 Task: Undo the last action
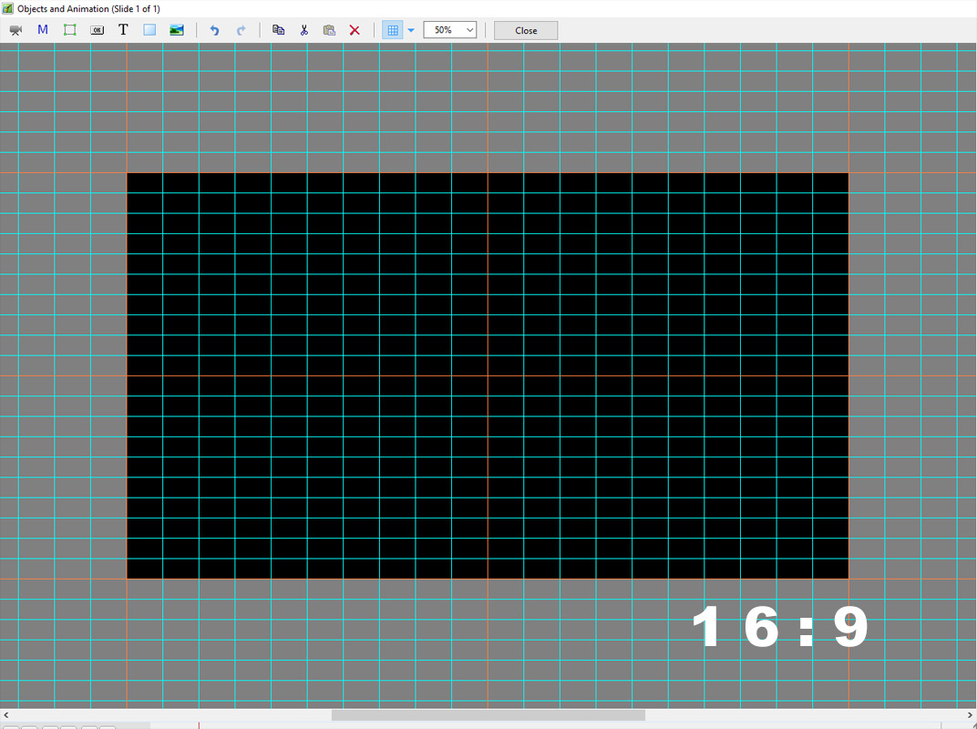click(214, 30)
